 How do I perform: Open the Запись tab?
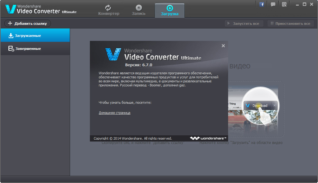point(139,10)
